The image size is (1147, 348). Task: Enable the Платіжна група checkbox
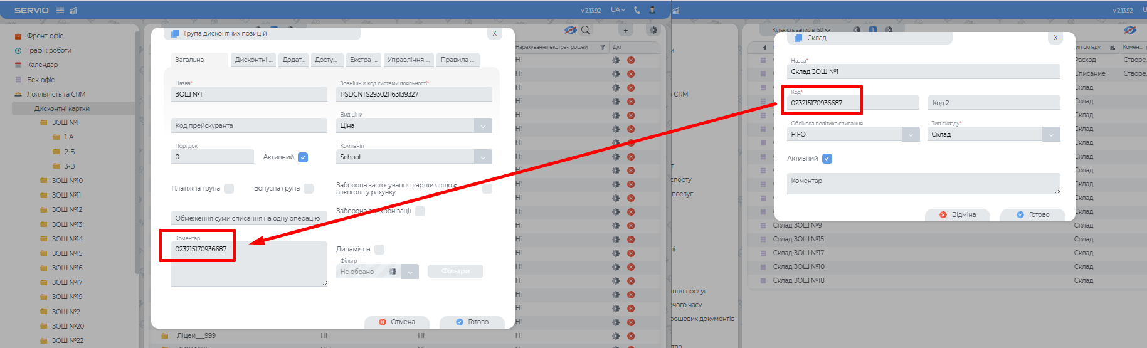tap(229, 189)
